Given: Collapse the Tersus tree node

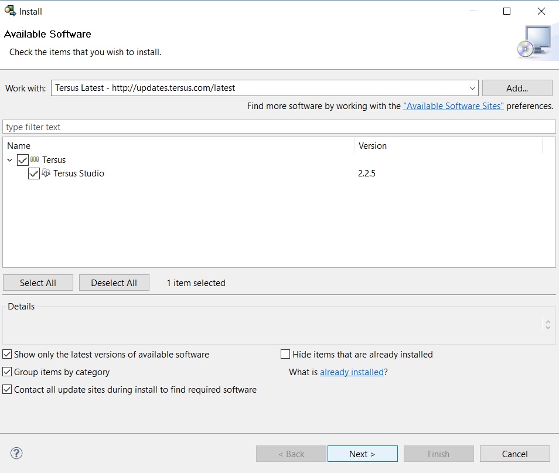Looking at the screenshot, I should (x=10, y=160).
